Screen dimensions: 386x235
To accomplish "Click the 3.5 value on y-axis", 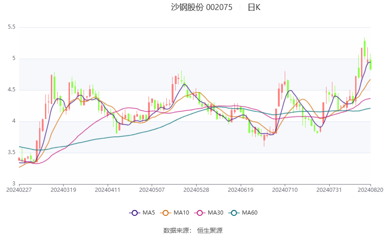I will pyautogui.click(x=11, y=153).
